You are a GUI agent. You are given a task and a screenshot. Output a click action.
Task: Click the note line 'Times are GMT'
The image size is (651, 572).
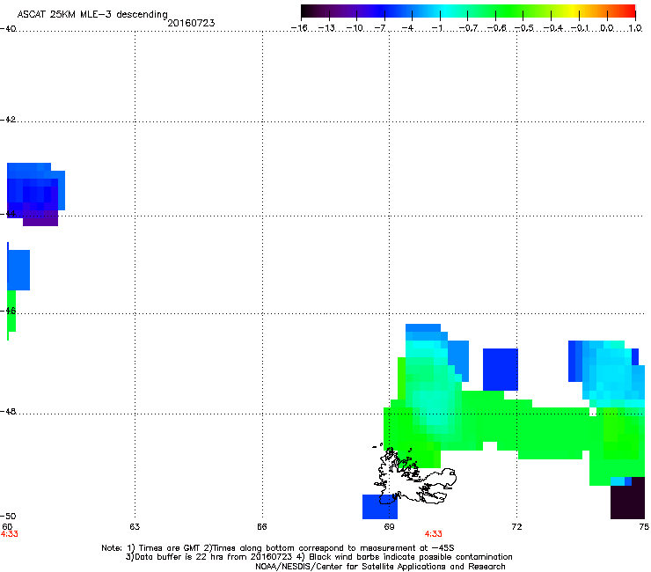coord(278,548)
